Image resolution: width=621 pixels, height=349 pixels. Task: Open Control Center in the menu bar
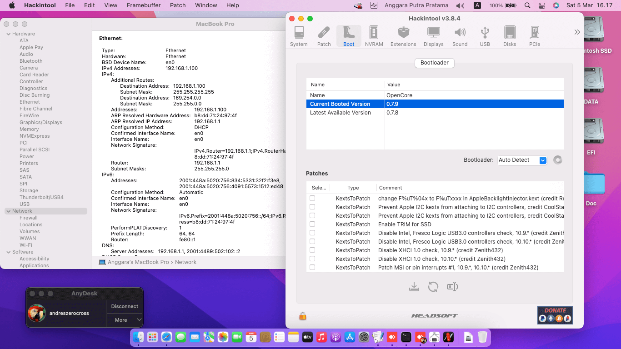click(541, 5)
